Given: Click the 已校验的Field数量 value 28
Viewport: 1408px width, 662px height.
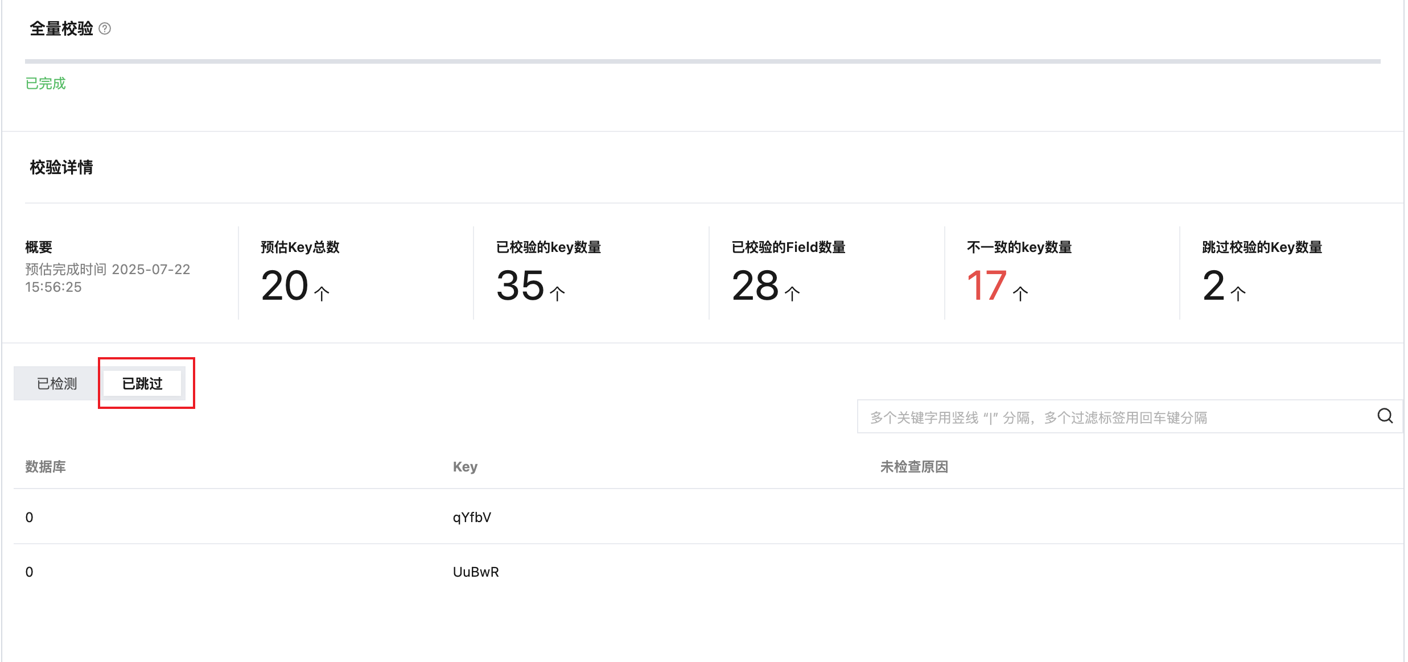Looking at the screenshot, I should coord(755,286).
